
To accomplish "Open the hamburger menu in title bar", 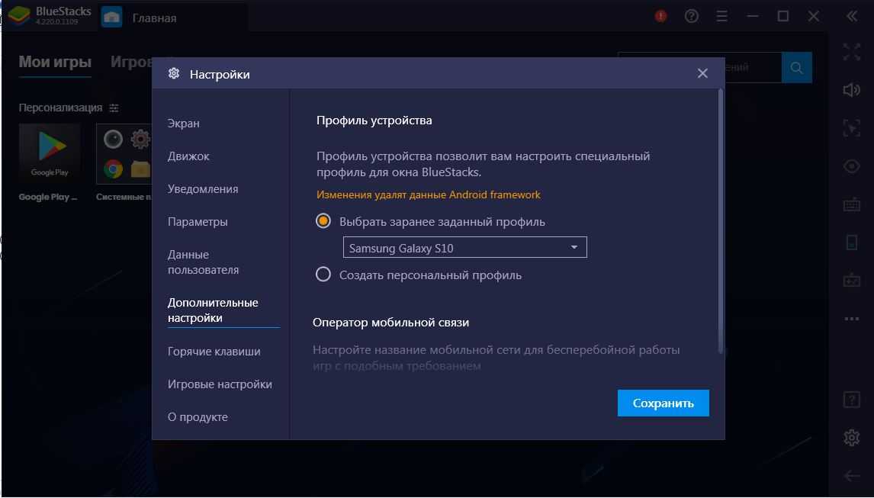I will coord(723,16).
